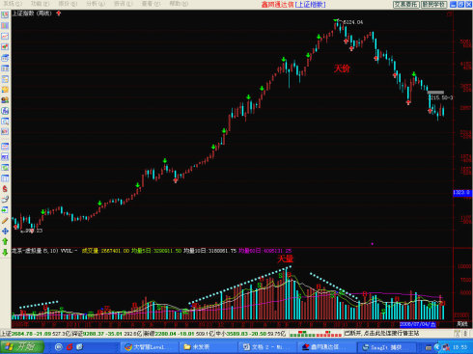Select the pencil drawing tool in sidebar
473x354 pixels.
point(5,221)
